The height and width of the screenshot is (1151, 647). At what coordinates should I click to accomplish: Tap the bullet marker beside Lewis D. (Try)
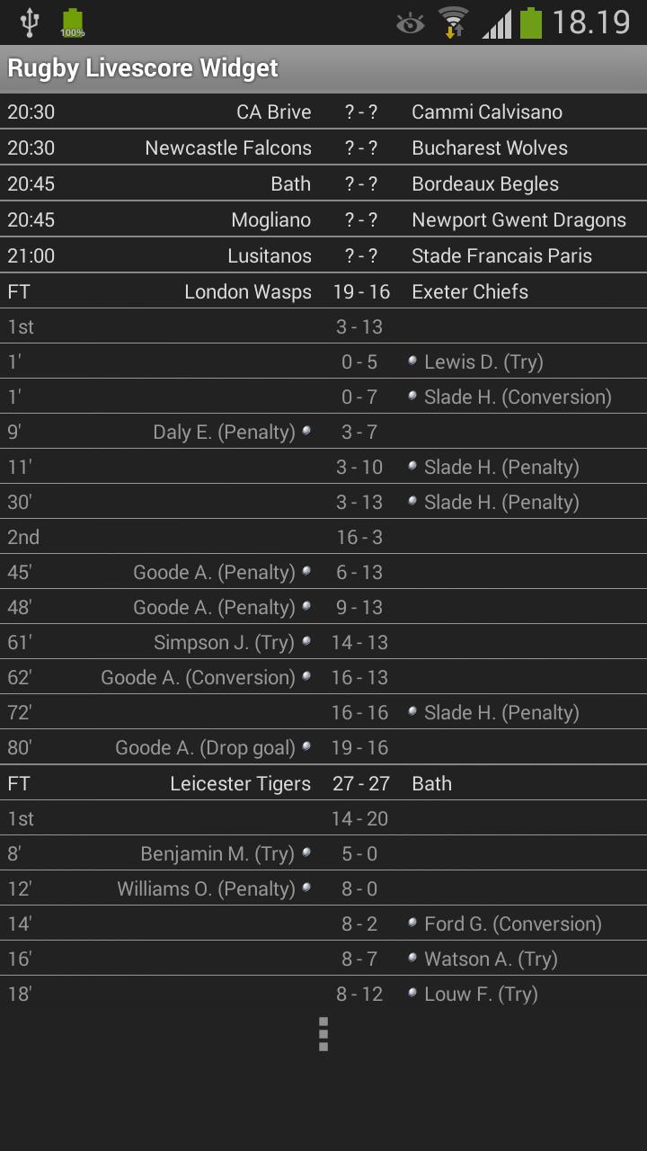tap(413, 361)
